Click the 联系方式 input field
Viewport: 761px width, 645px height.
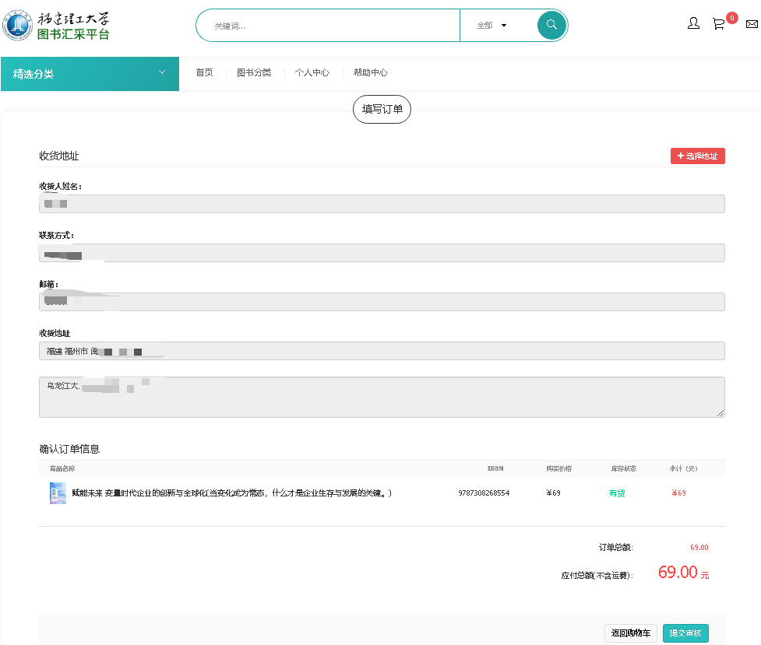382,253
